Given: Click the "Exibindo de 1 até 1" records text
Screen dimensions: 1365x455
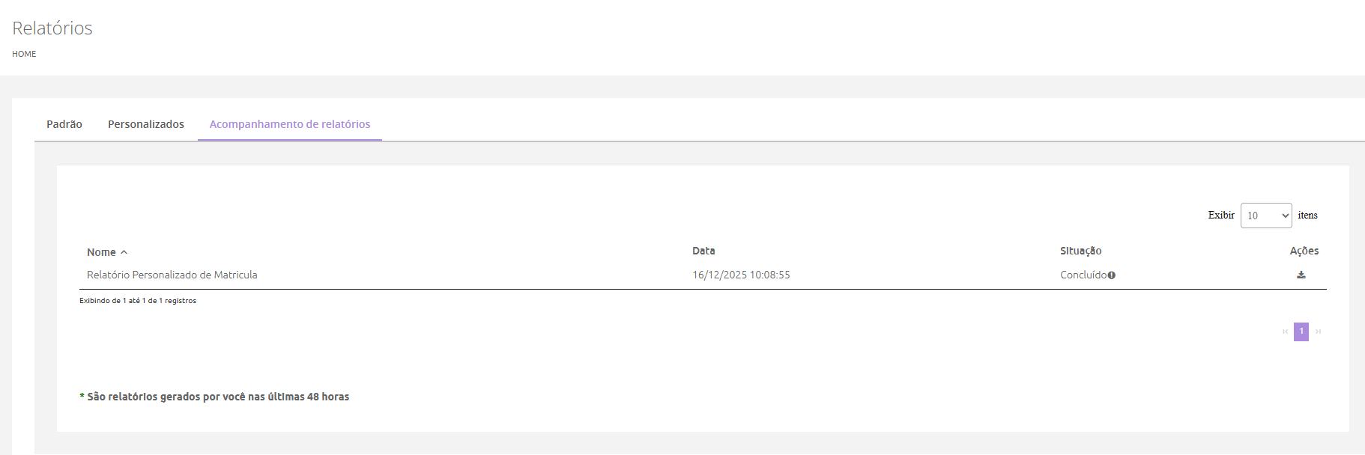Looking at the screenshot, I should [x=138, y=301].
